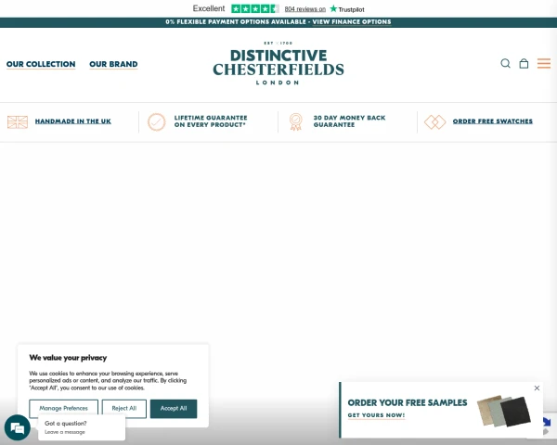Screen dimensions: 557x445
Task: Click the money back rosette icon
Action: click(295, 121)
